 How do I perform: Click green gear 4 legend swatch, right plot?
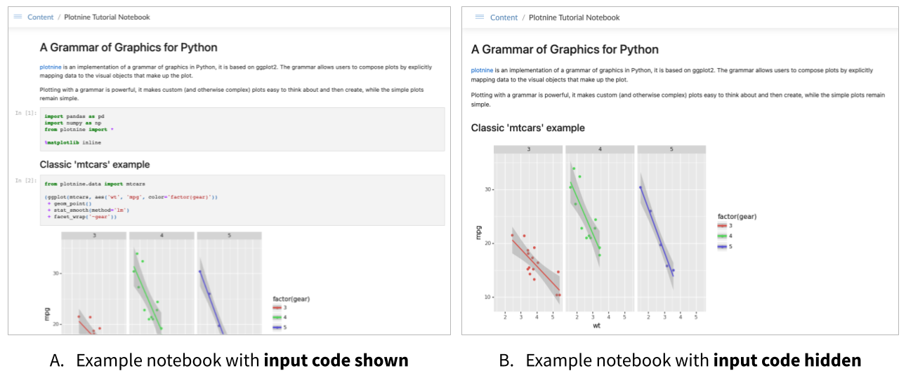tap(722, 236)
